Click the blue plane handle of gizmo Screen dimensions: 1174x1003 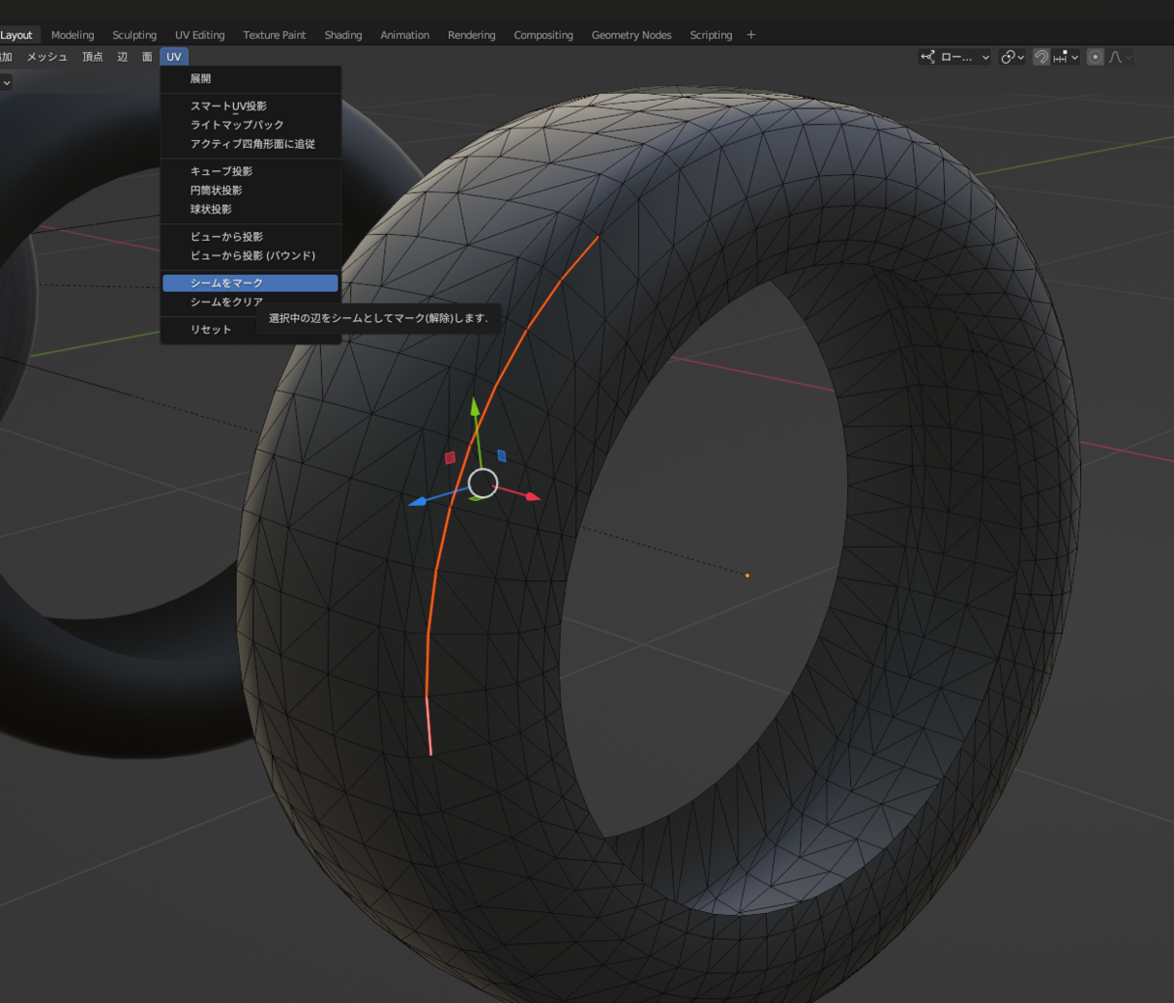click(x=501, y=455)
